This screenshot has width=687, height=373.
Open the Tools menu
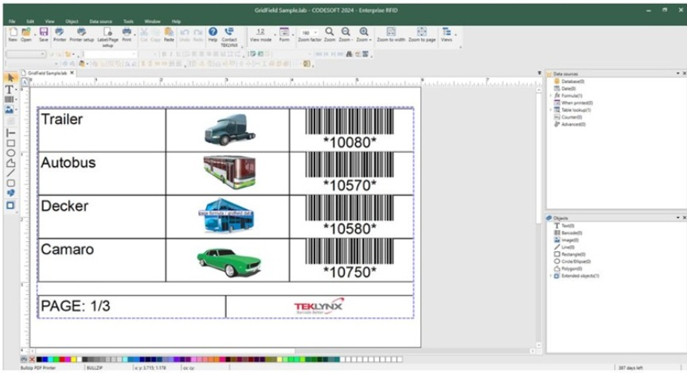coord(128,21)
